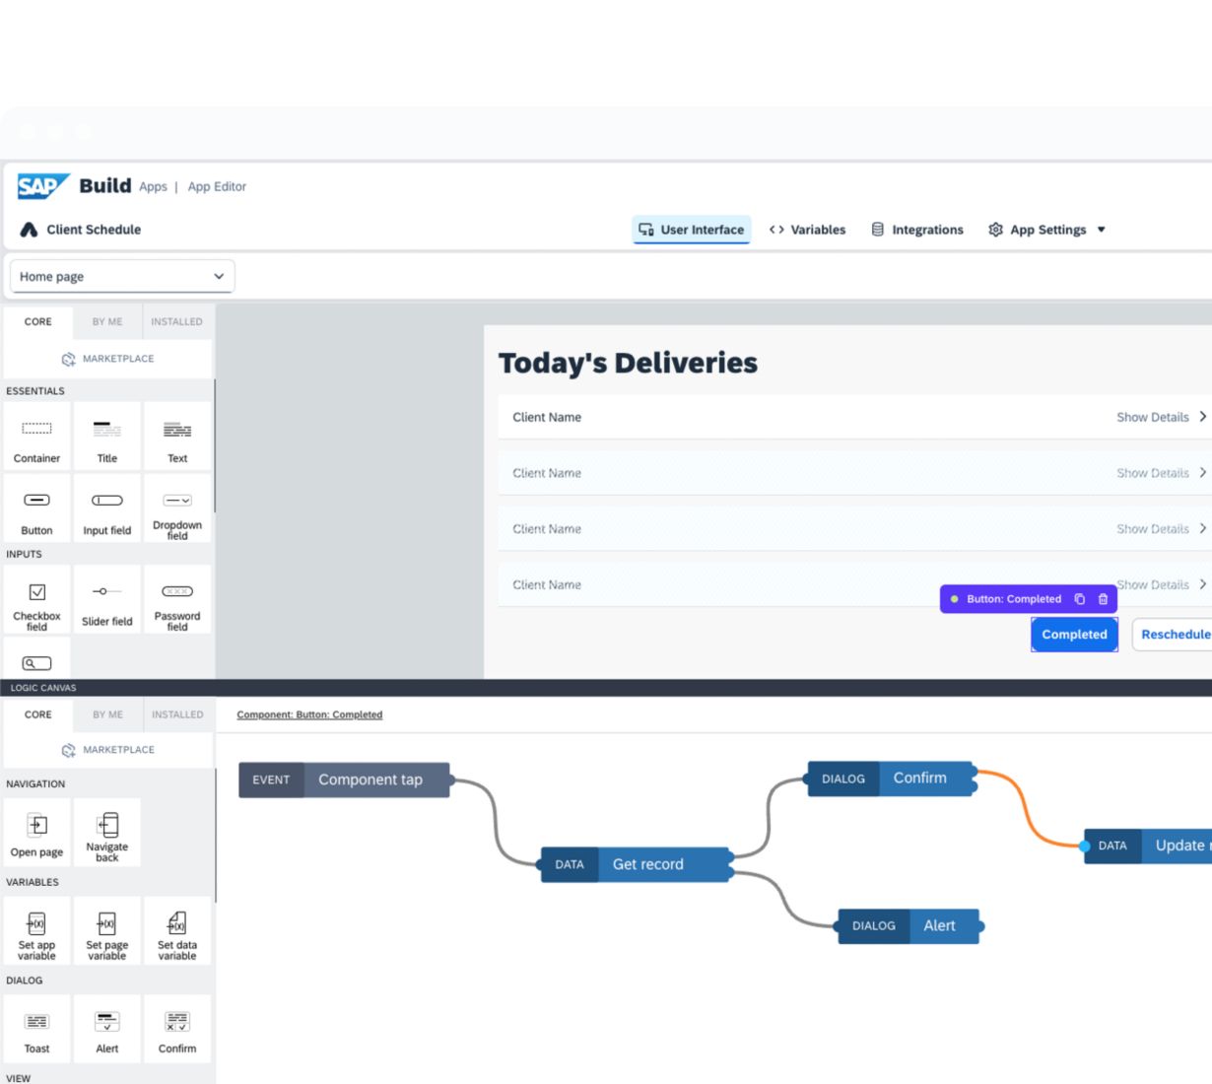This screenshot has width=1212, height=1084.
Task: Click the Reschedule button
Action: tap(1175, 635)
